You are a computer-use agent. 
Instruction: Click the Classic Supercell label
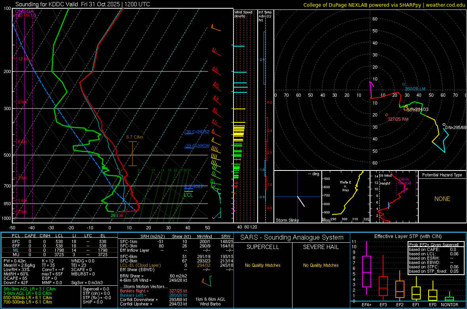[404, 181]
